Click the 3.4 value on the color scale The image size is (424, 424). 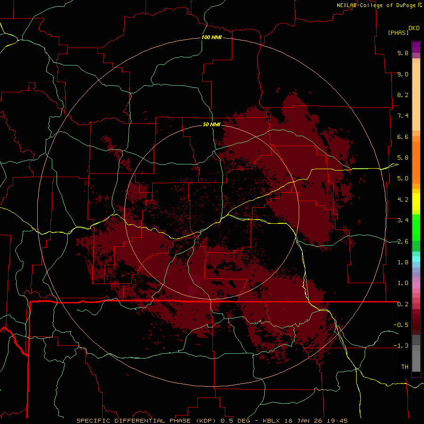coord(403,220)
